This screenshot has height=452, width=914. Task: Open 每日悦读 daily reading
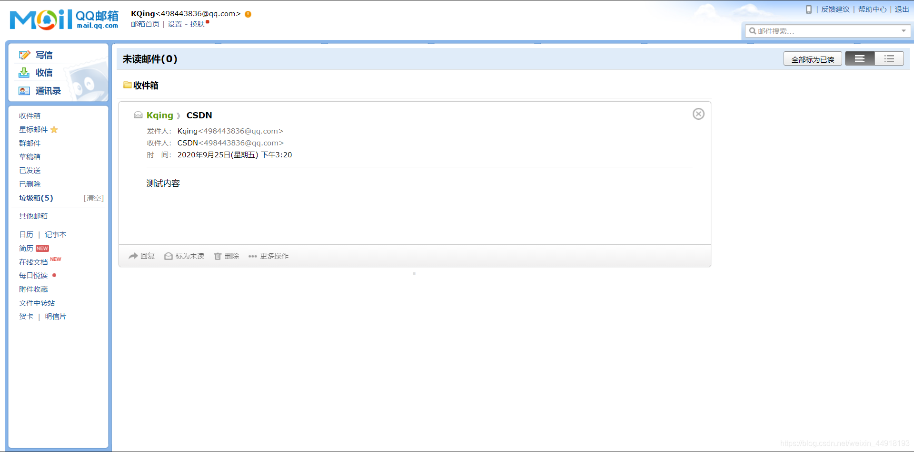33,276
